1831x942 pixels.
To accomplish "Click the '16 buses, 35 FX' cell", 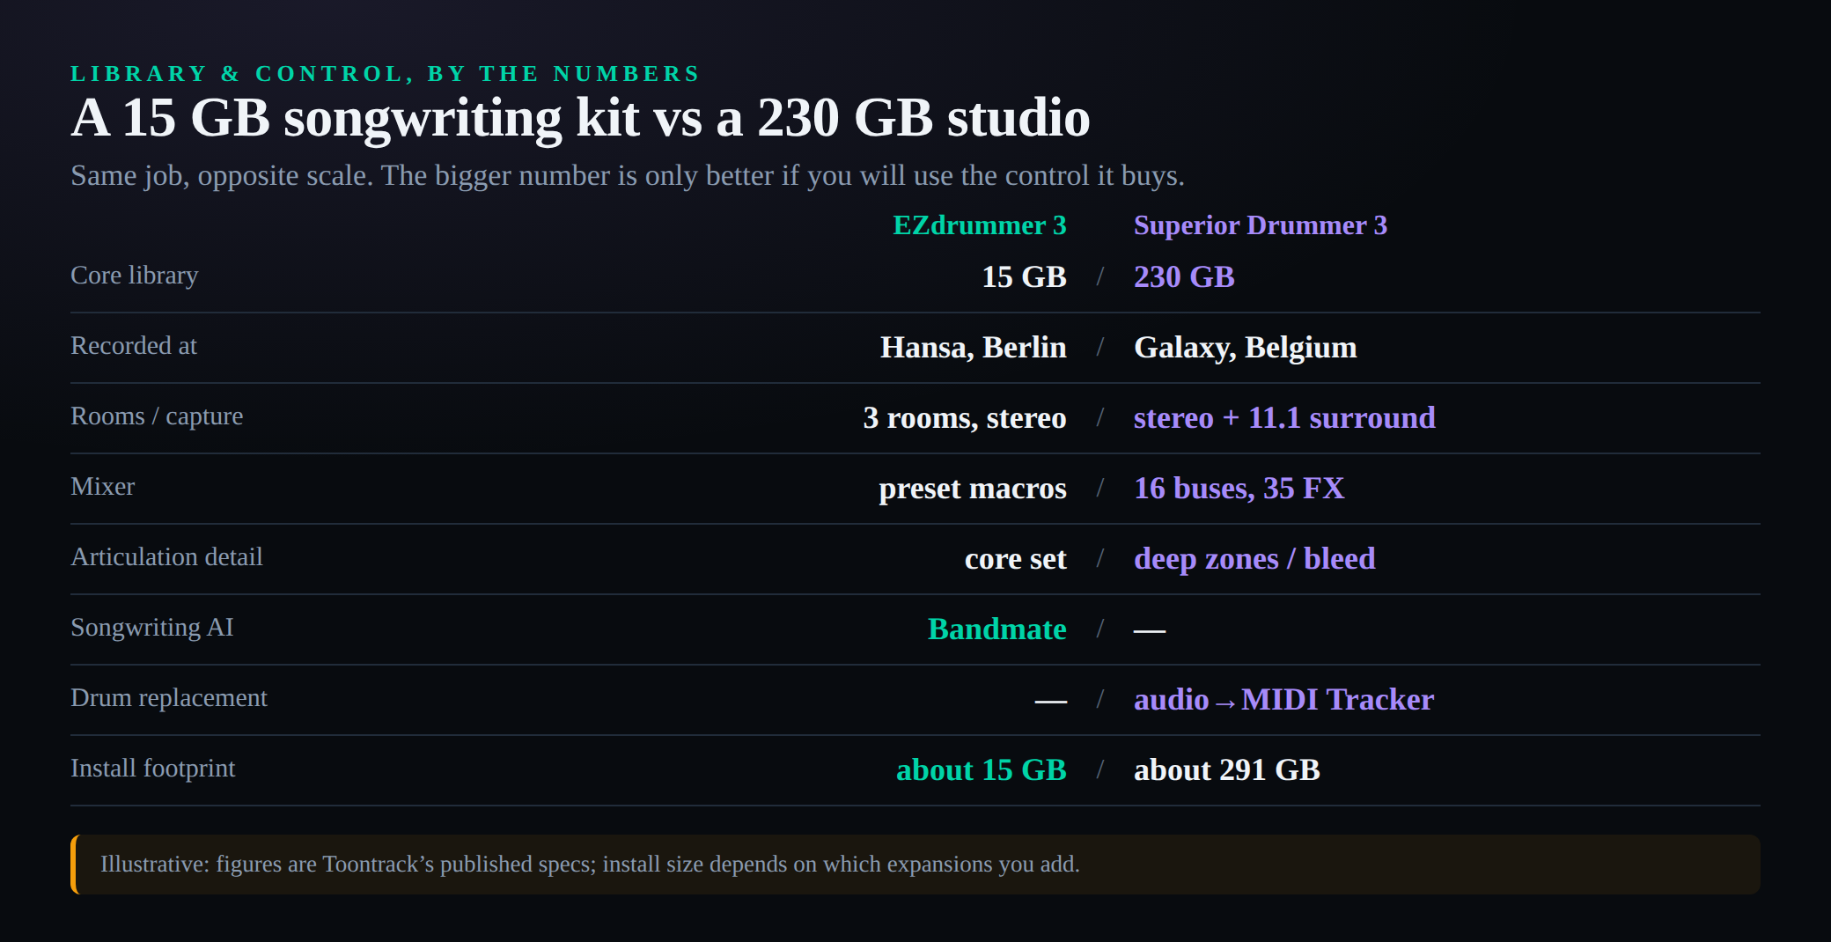I will click(1239, 488).
